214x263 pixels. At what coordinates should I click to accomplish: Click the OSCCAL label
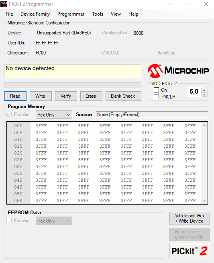(x=111, y=53)
